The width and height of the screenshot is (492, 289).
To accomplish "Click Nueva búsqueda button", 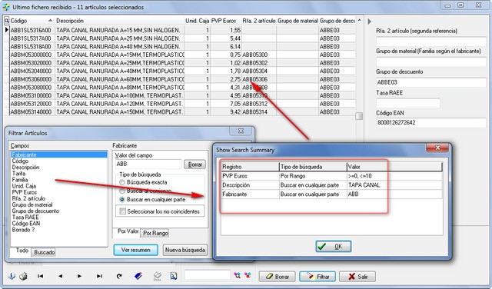I will (185, 250).
